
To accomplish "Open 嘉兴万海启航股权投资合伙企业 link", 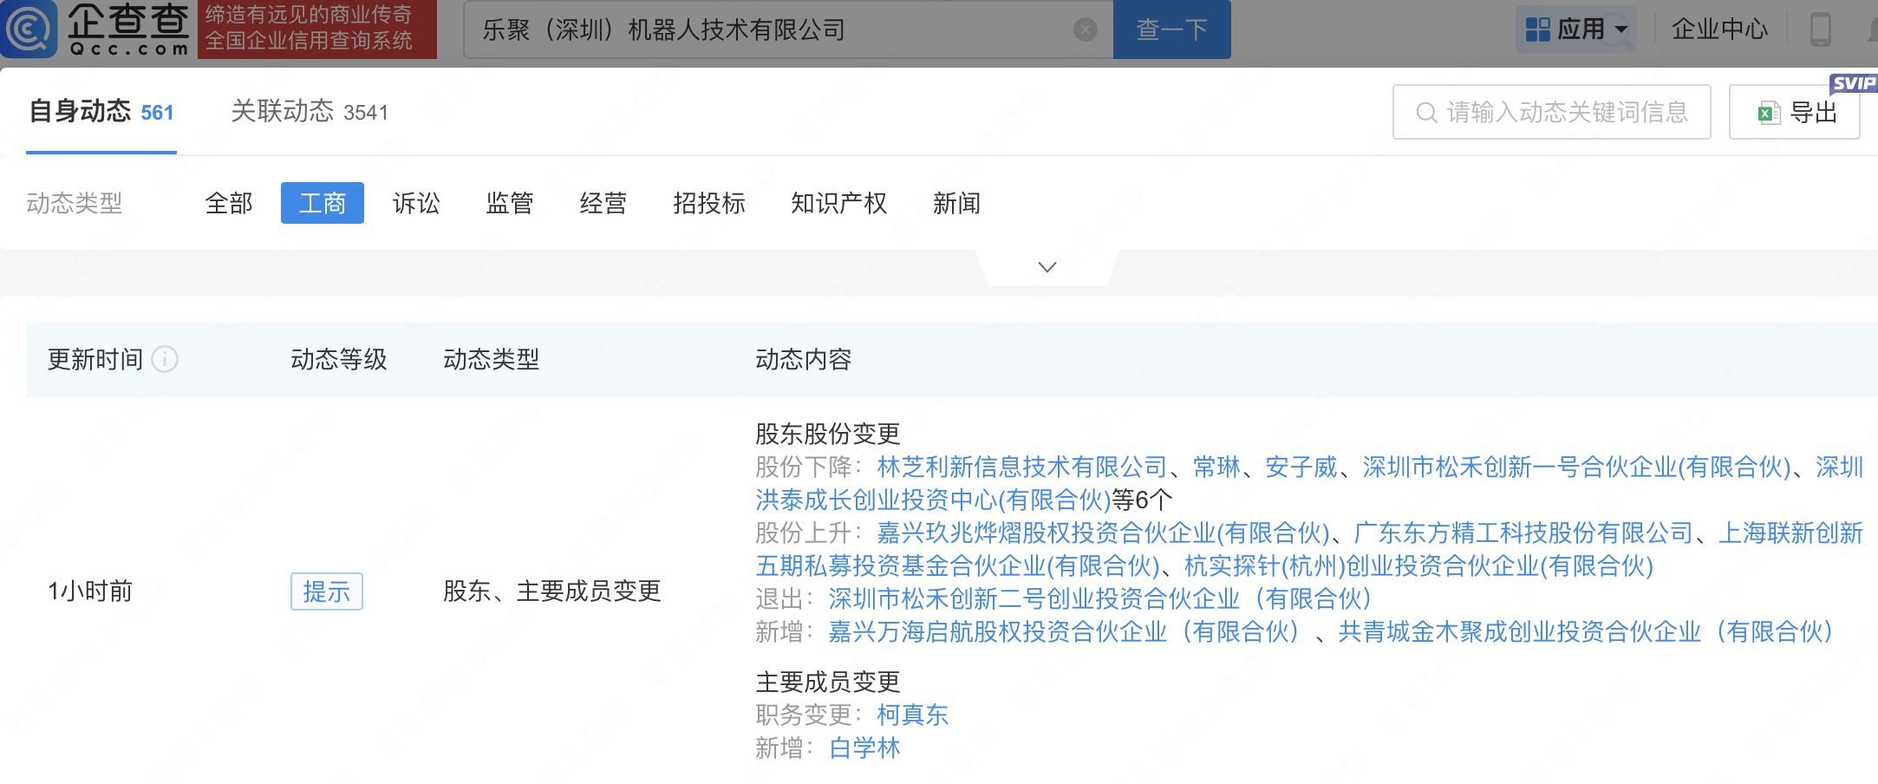I will (1066, 631).
